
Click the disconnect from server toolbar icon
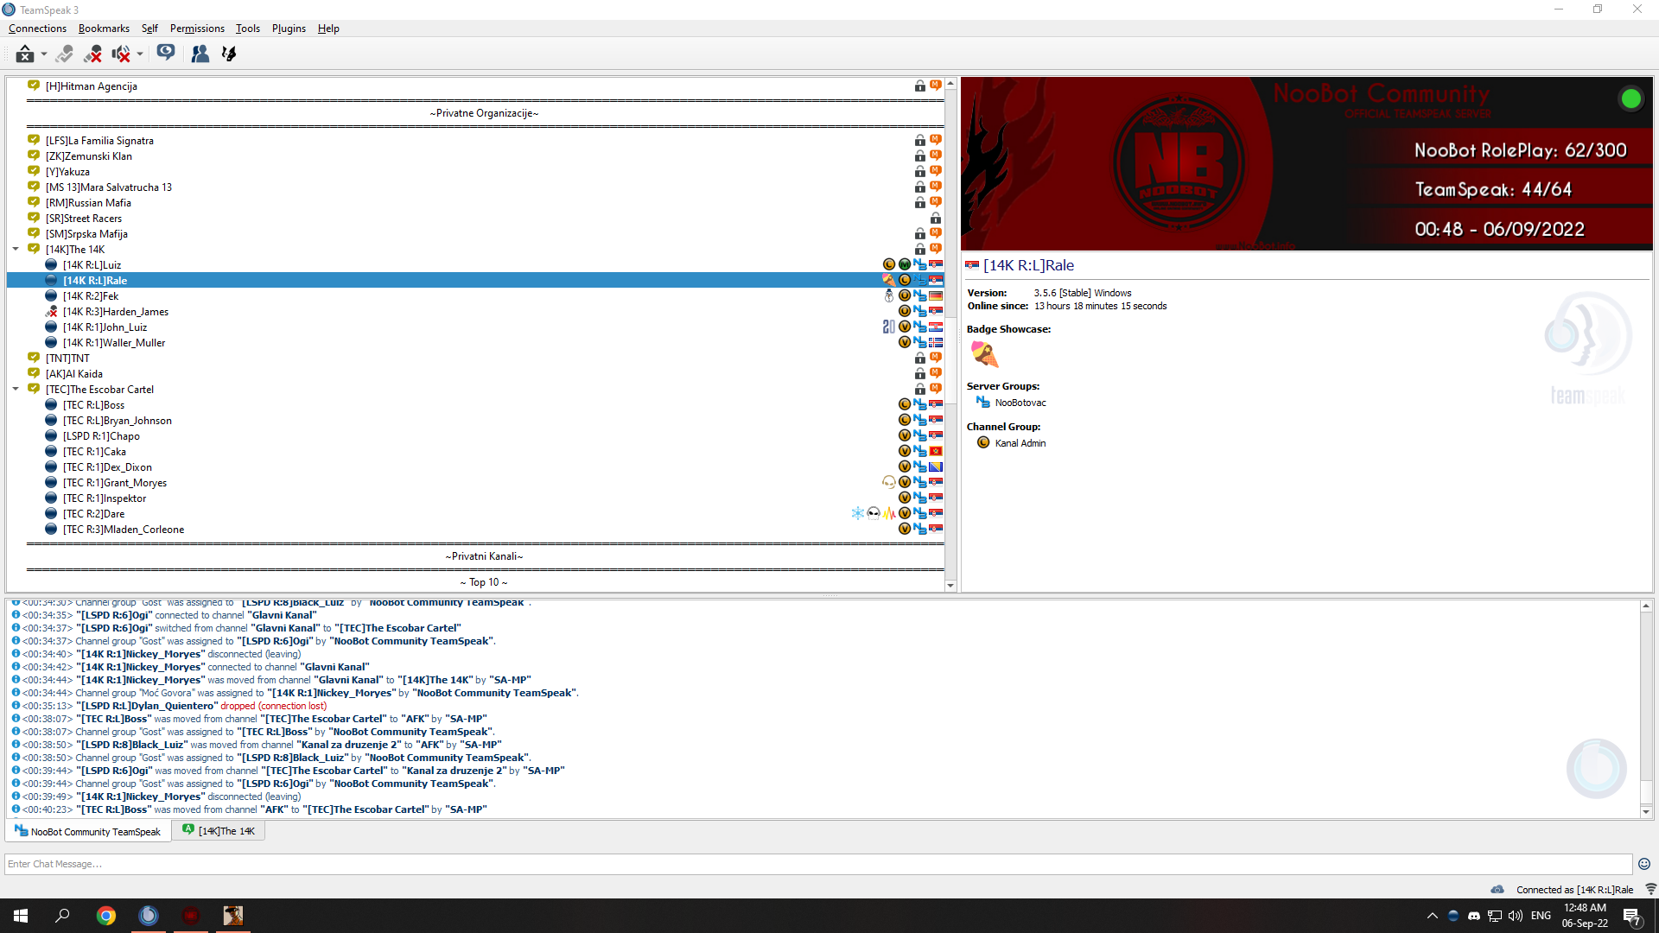(25, 54)
